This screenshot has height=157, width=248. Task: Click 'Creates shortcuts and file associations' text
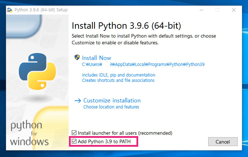coord(118,80)
